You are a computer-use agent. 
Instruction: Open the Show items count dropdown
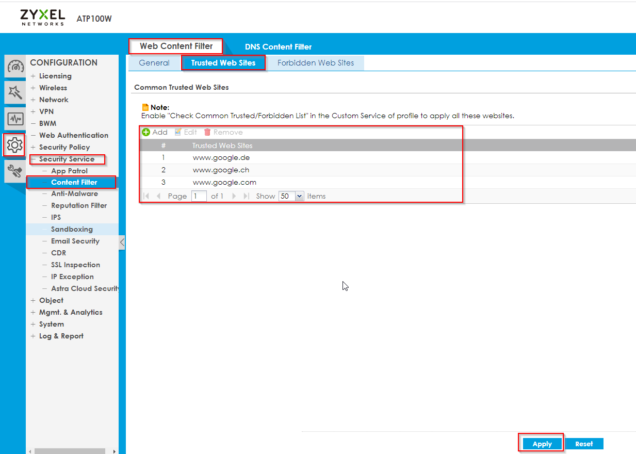[300, 196]
